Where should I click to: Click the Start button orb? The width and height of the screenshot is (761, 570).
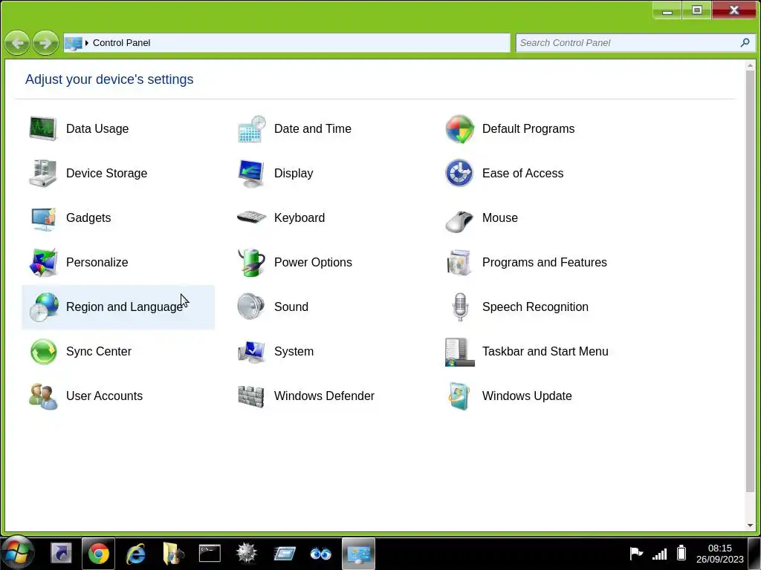[x=18, y=552]
